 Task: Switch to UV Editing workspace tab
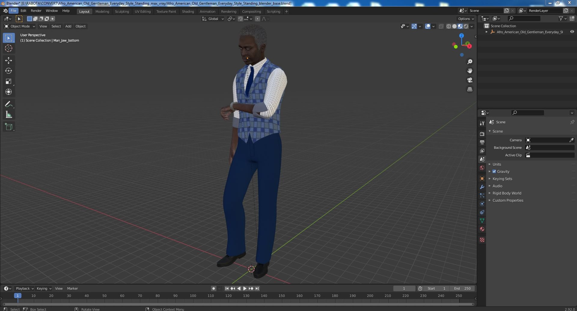pyautogui.click(x=142, y=11)
